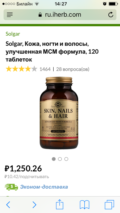Open the 1464 reviews count link
120x213 pixels.
(x=45, y=69)
